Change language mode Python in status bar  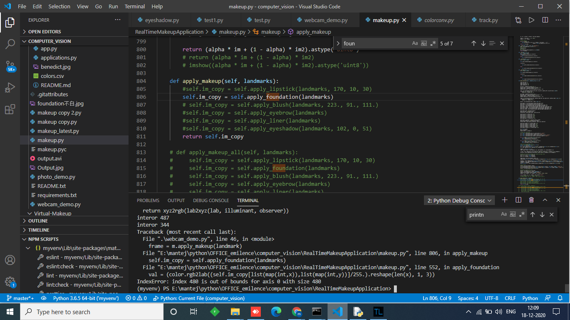530,298
